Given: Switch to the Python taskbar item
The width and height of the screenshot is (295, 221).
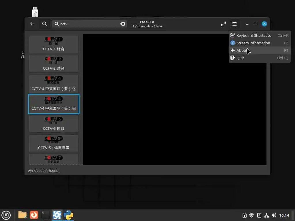Looking at the screenshot, I should pyautogui.click(x=69, y=215).
